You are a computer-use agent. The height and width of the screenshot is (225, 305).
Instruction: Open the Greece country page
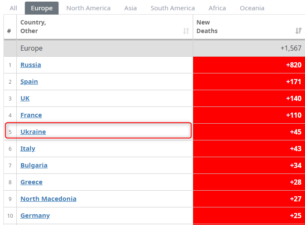click(31, 182)
